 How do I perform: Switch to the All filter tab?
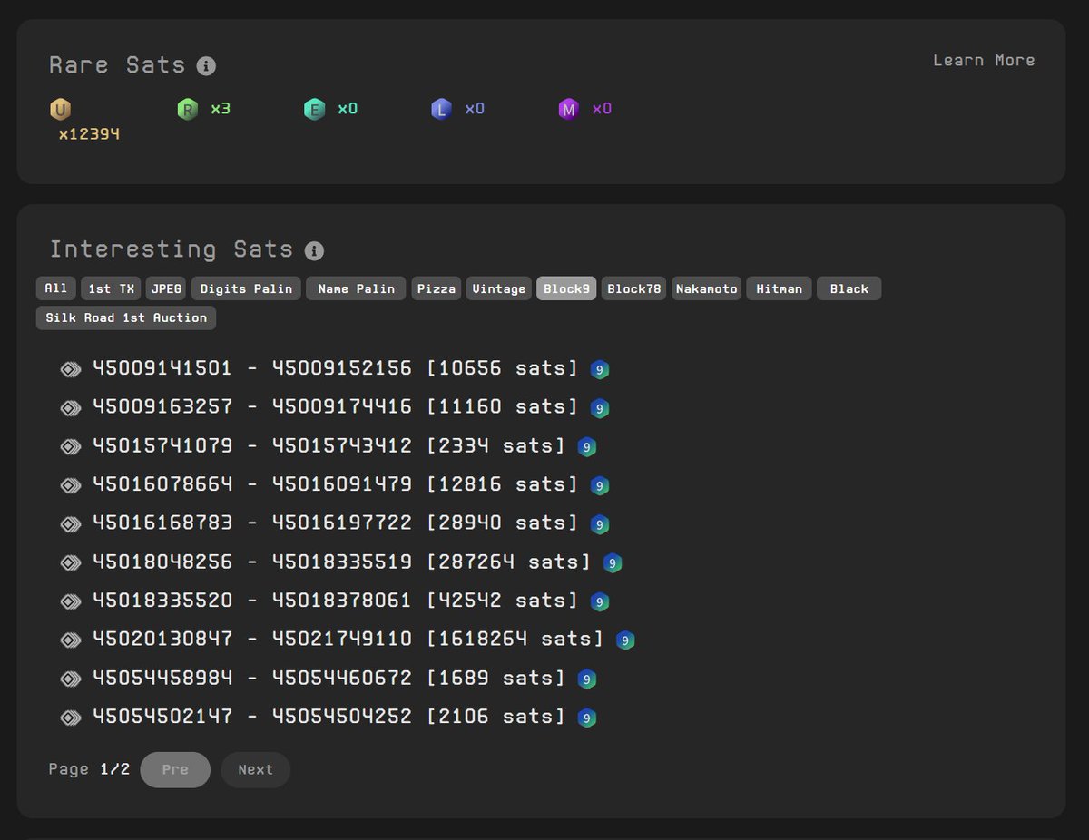tap(55, 288)
